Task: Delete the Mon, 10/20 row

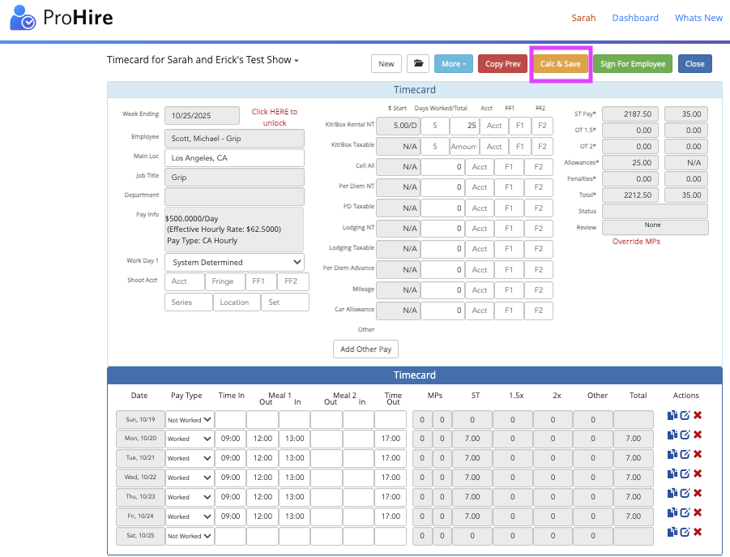Action: 698,435
